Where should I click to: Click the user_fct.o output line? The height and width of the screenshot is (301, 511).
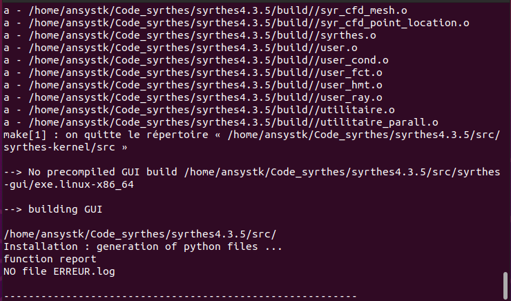pyautogui.click(x=193, y=72)
